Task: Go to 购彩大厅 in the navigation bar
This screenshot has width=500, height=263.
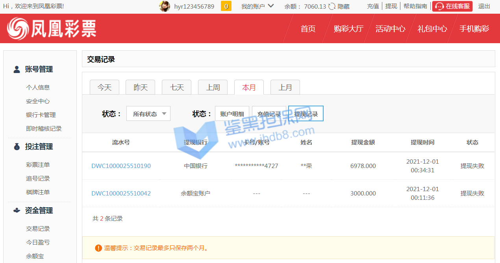Action: (348, 29)
